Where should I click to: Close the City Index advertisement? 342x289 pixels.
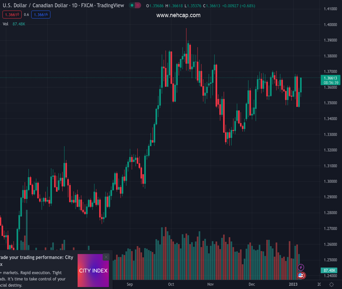[x=106, y=257]
